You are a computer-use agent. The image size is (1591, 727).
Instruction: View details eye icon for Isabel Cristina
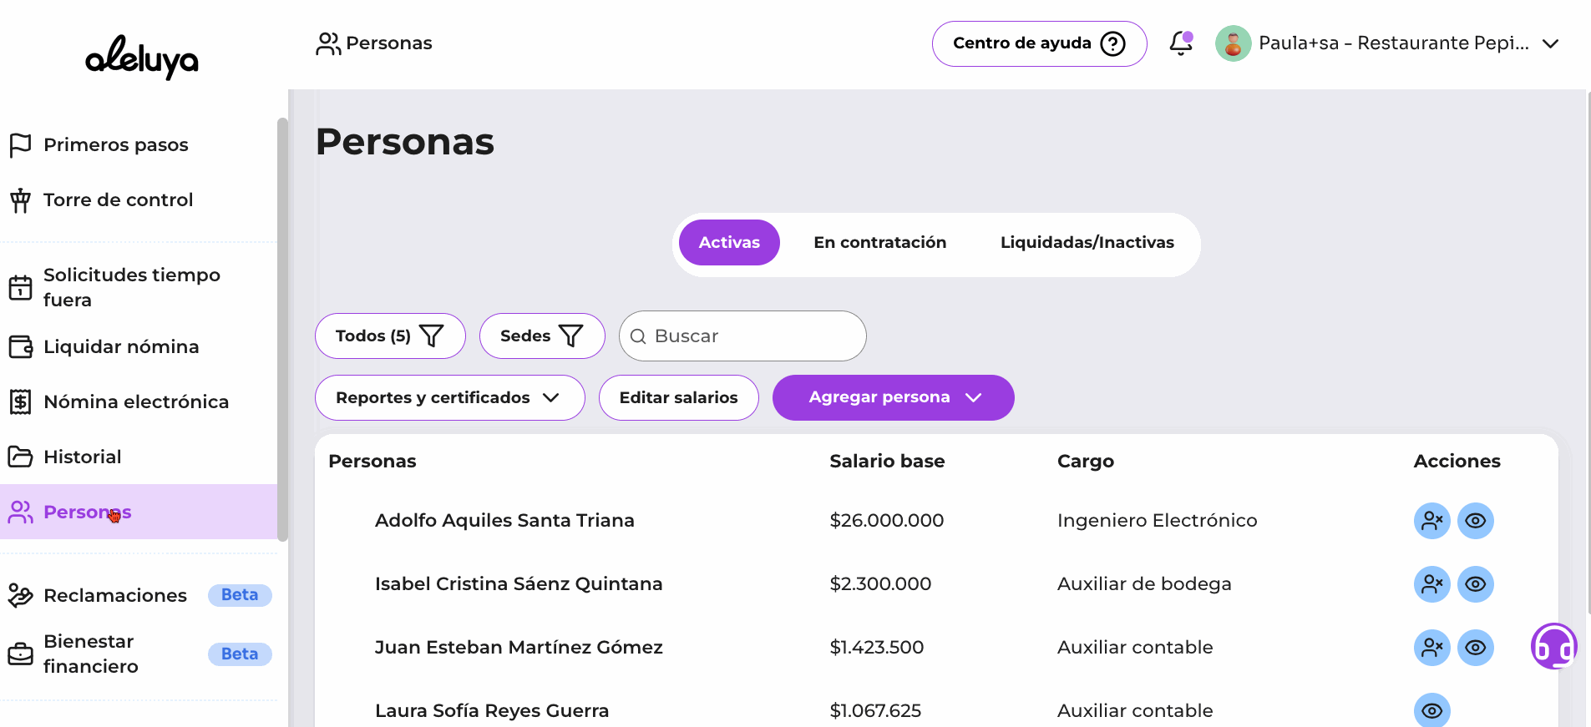tap(1475, 584)
